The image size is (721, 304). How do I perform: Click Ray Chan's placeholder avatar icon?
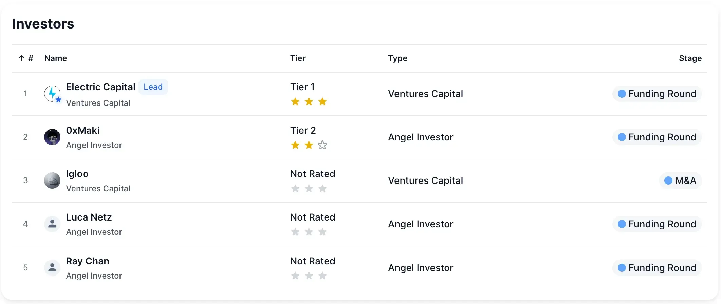click(52, 268)
